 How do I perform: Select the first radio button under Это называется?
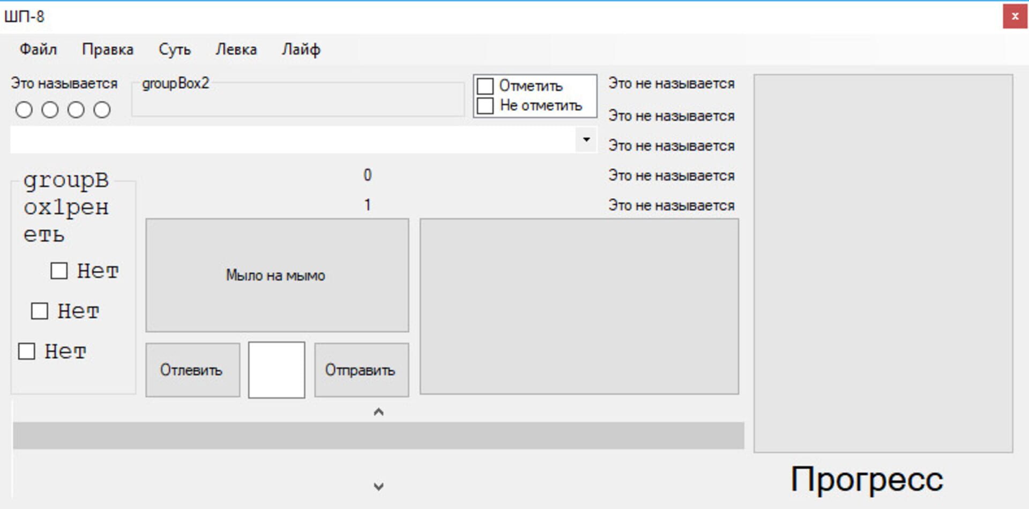click(24, 109)
